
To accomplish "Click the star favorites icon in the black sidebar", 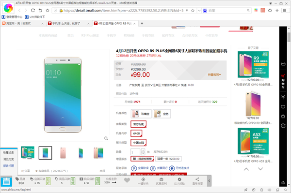I will click(283, 117).
